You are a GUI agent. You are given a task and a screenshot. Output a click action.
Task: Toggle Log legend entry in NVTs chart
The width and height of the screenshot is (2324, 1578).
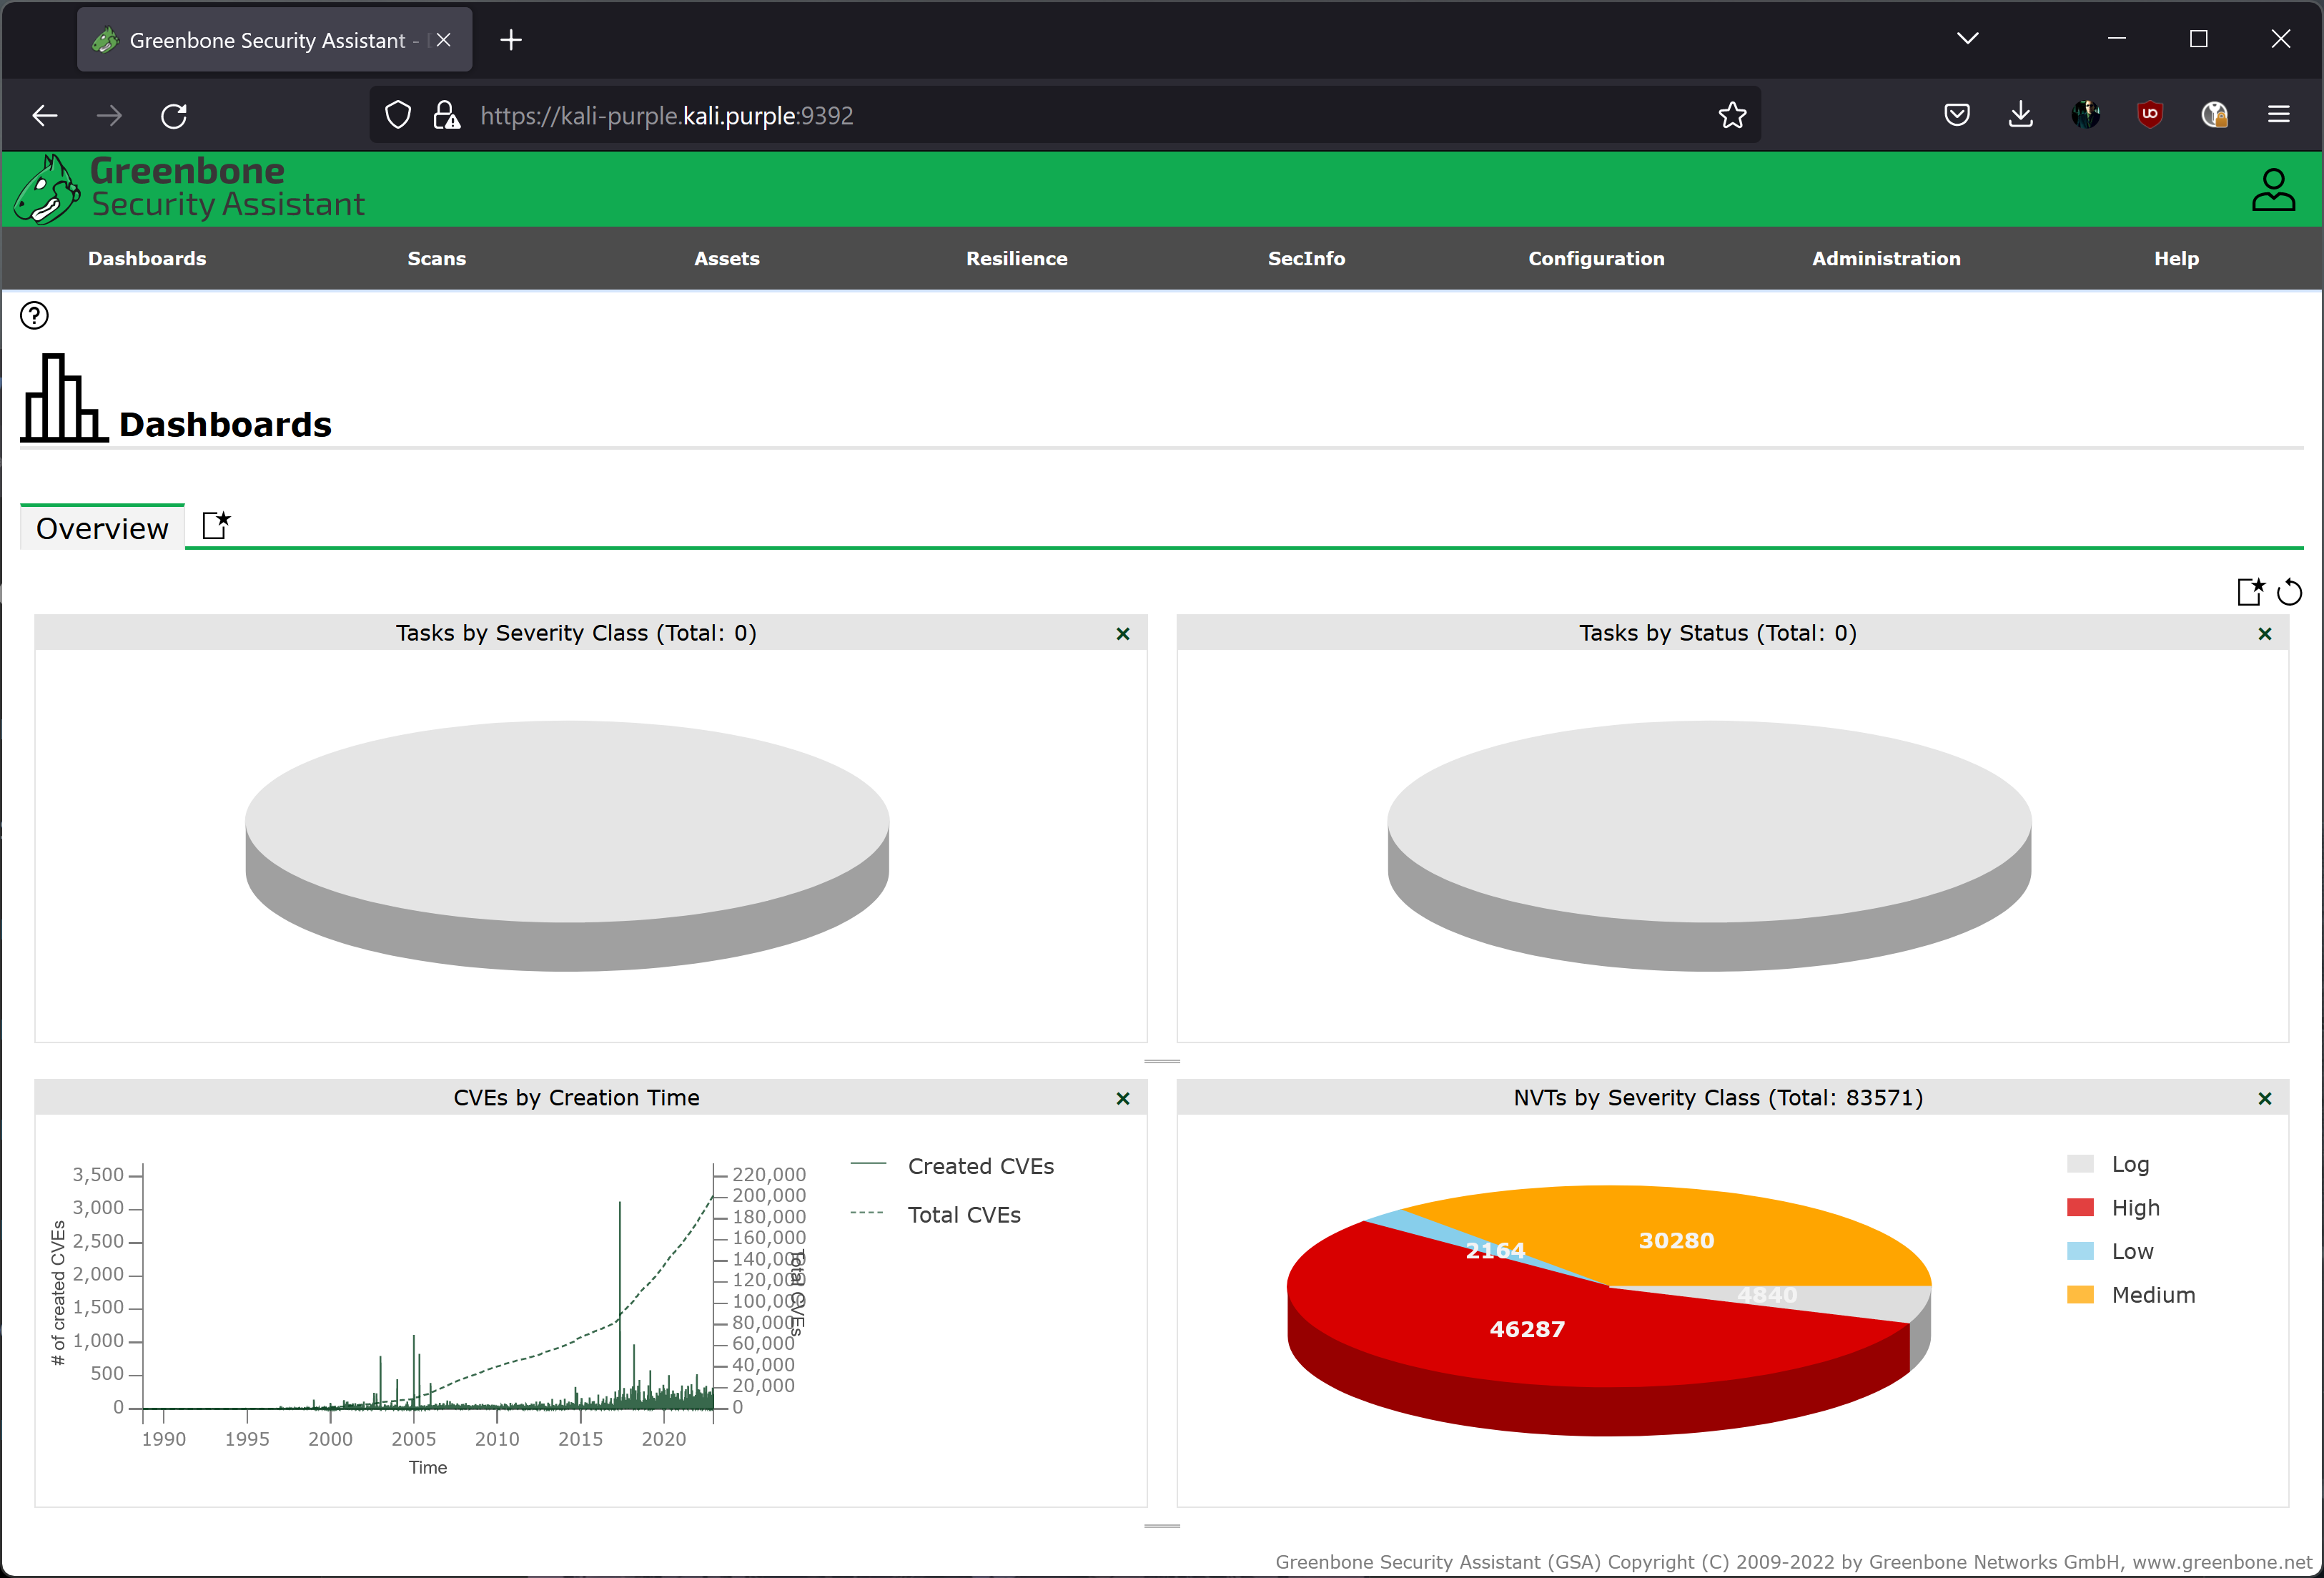[x=2129, y=1164]
